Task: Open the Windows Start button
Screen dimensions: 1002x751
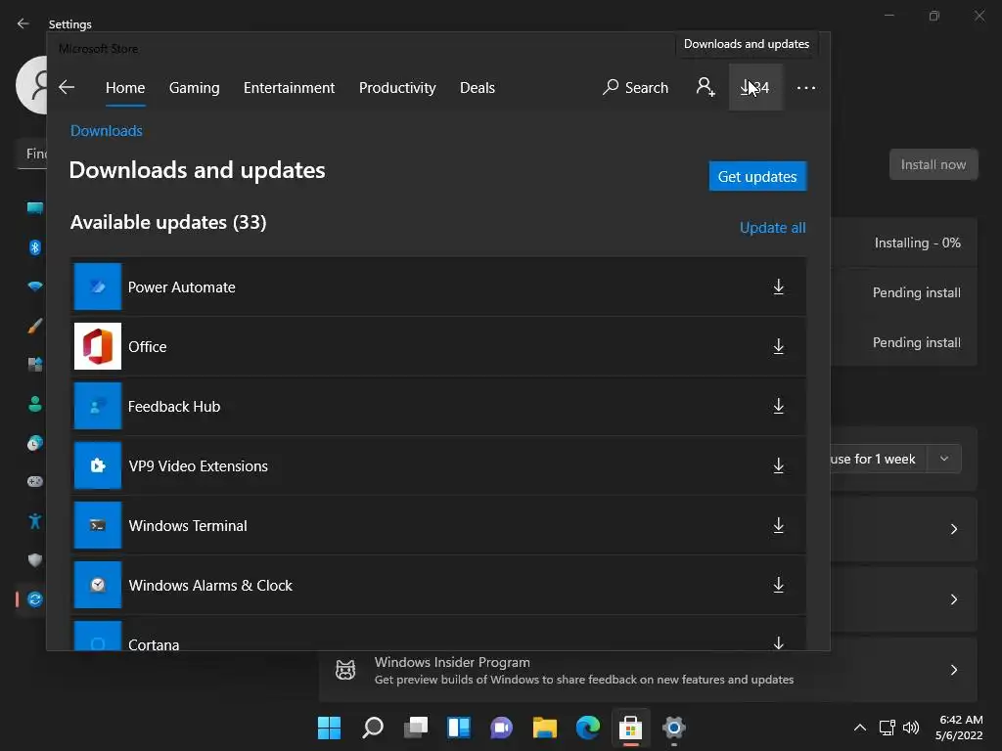Action: click(329, 728)
